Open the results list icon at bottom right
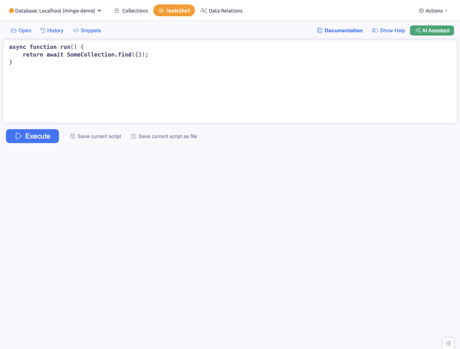The width and height of the screenshot is (460, 349). coord(448,343)
